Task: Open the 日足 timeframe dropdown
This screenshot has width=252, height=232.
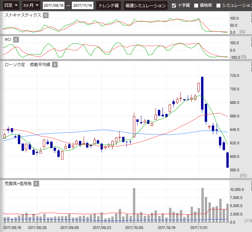Action: tap(11, 5)
